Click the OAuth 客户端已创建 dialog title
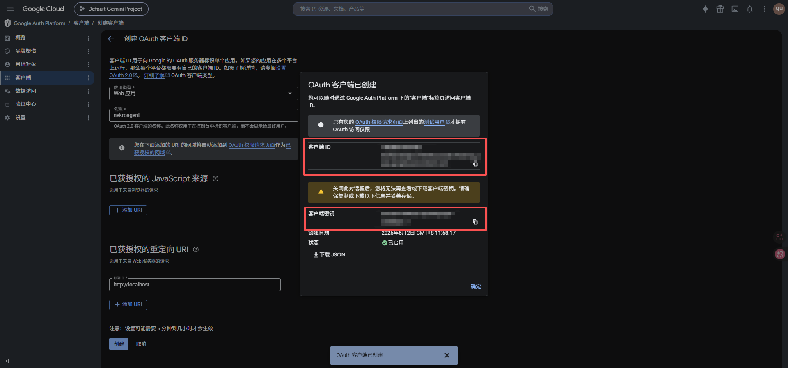The width and height of the screenshot is (788, 368). pos(342,85)
